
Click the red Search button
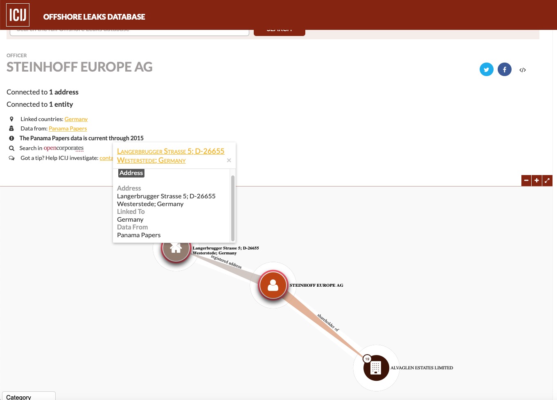click(x=280, y=32)
